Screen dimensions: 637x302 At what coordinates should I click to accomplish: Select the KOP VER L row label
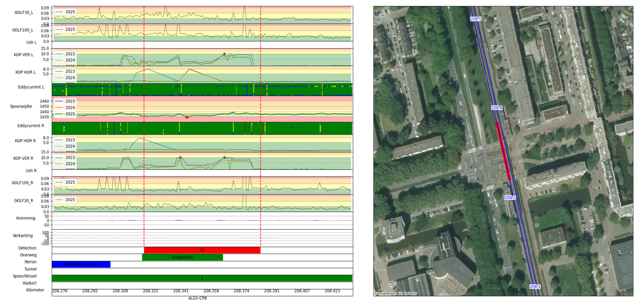coord(24,55)
